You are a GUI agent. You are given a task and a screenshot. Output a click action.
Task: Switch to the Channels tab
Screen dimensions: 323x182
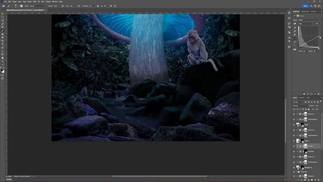click(x=302, y=98)
